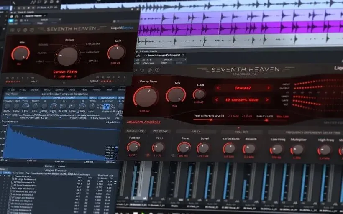Switch to the Browser tab in Reverberate
Image resolution: width=343 pixels, height=214 pixels.
(49, 166)
